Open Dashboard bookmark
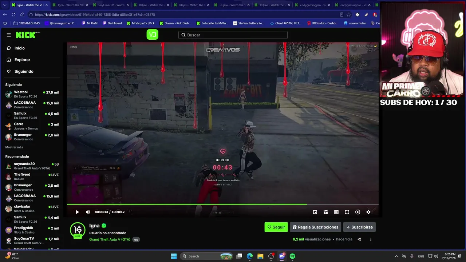466x262 pixels. coord(112,23)
